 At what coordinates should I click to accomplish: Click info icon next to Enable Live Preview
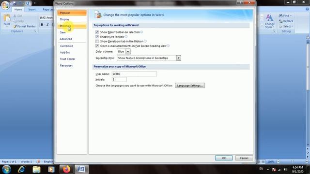click(126, 37)
